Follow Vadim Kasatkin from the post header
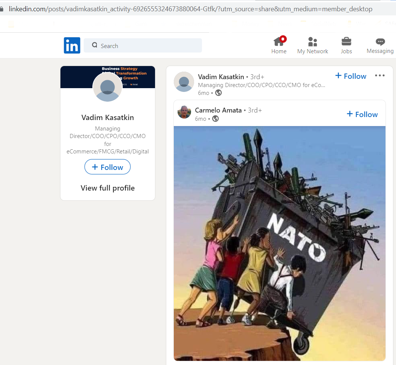396x365 pixels. [351, 76]
